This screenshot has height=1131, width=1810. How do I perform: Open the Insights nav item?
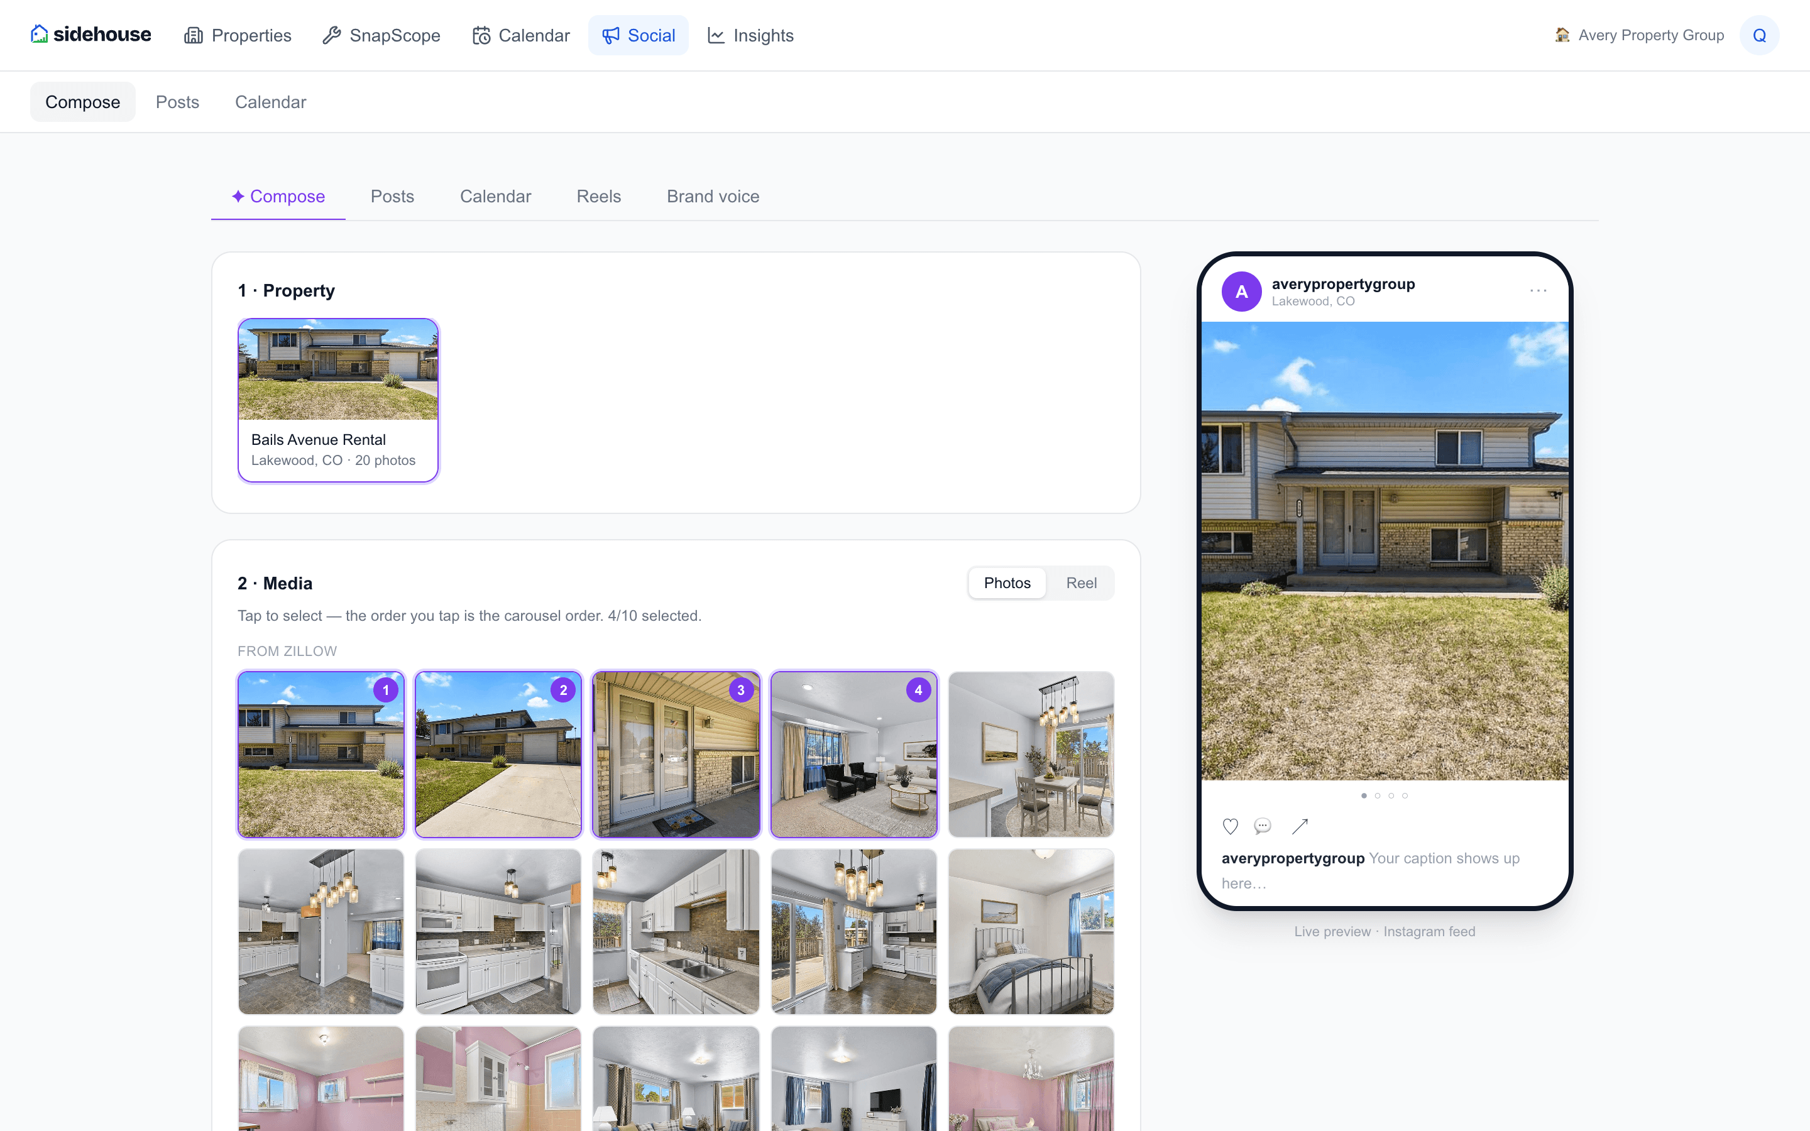click(750, 35)
